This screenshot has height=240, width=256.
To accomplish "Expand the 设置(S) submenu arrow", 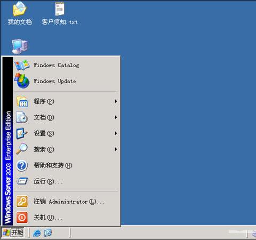I will tap(116, 133).
